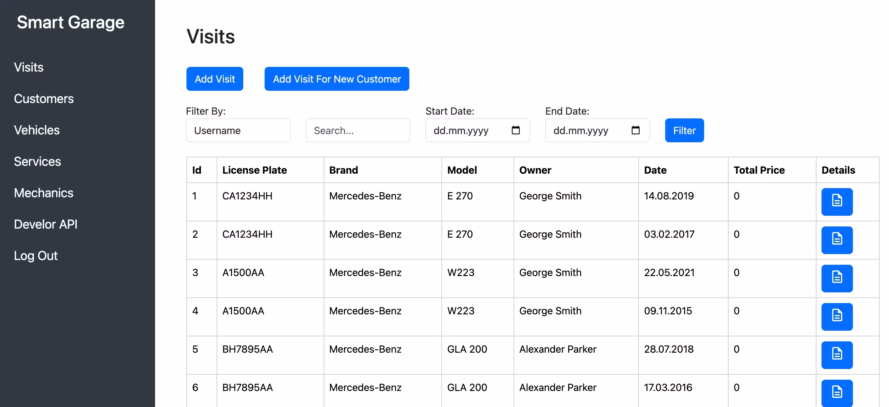
Task: Select license plate BH7895AA in row 6
Action: [x=247, y=388]
